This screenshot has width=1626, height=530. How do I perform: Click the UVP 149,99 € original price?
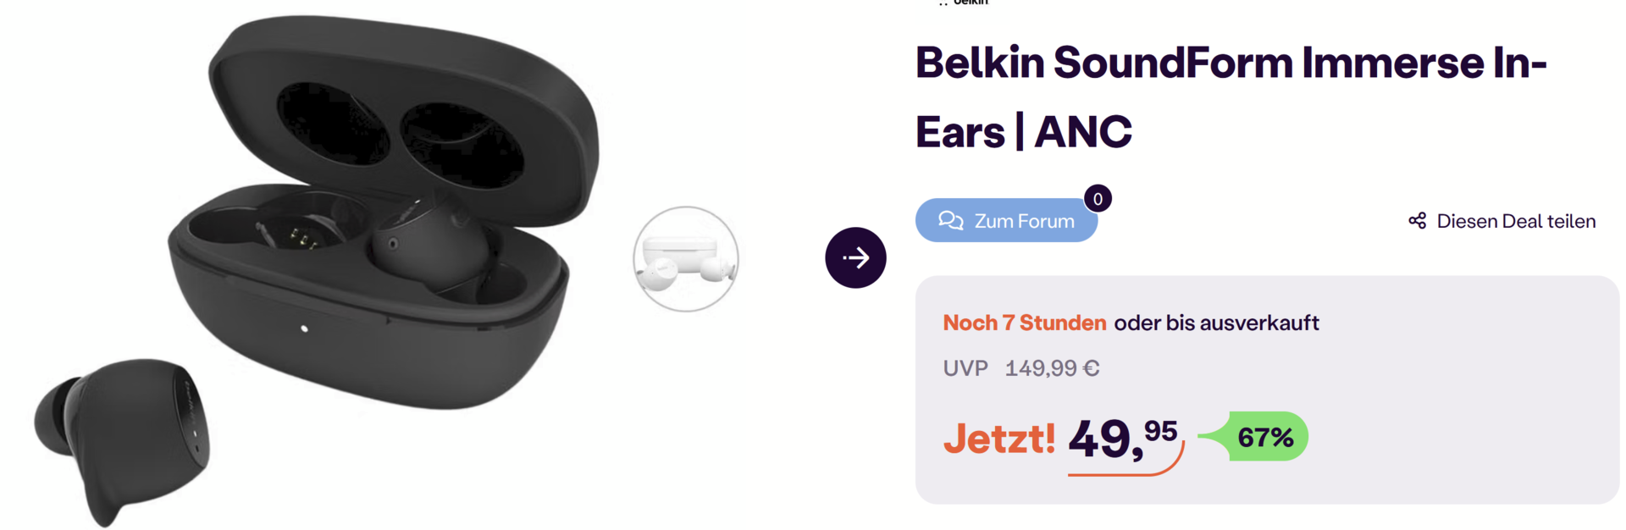coord(1021,368)
